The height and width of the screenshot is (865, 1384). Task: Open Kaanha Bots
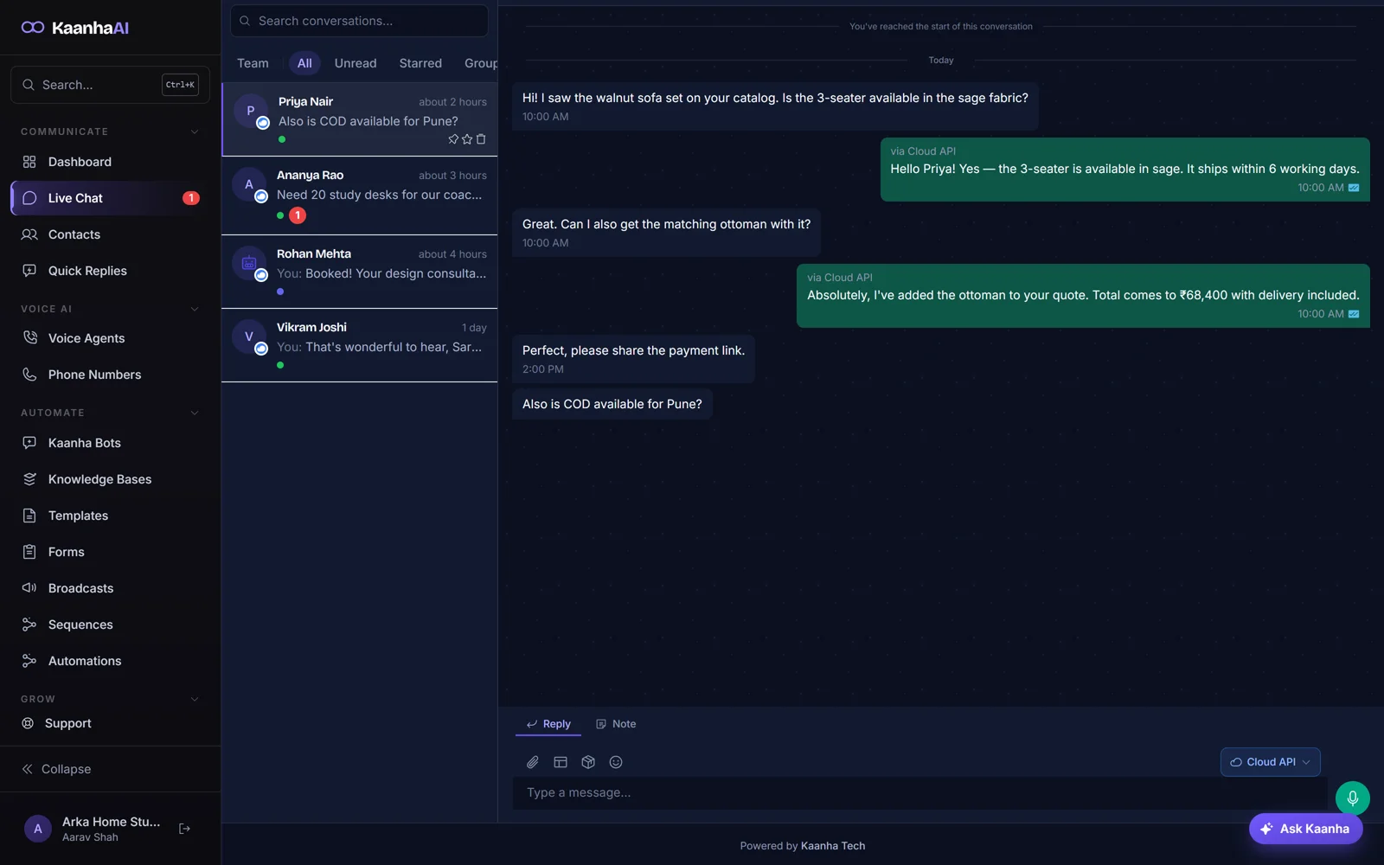click(110, 443)
